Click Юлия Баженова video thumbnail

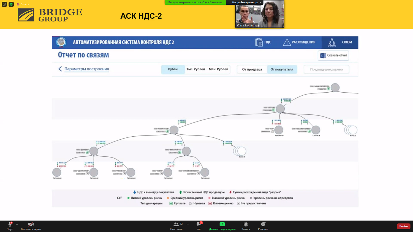click(260, 14)
